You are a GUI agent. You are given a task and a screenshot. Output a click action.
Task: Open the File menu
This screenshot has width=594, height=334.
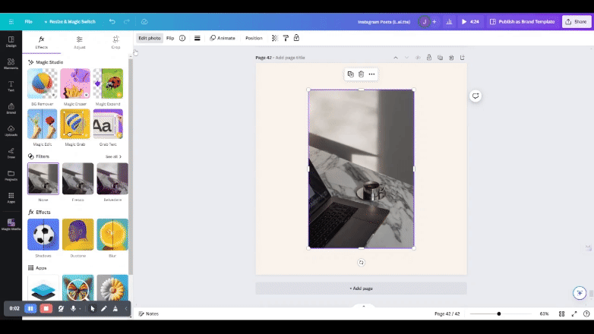point(28,22)
